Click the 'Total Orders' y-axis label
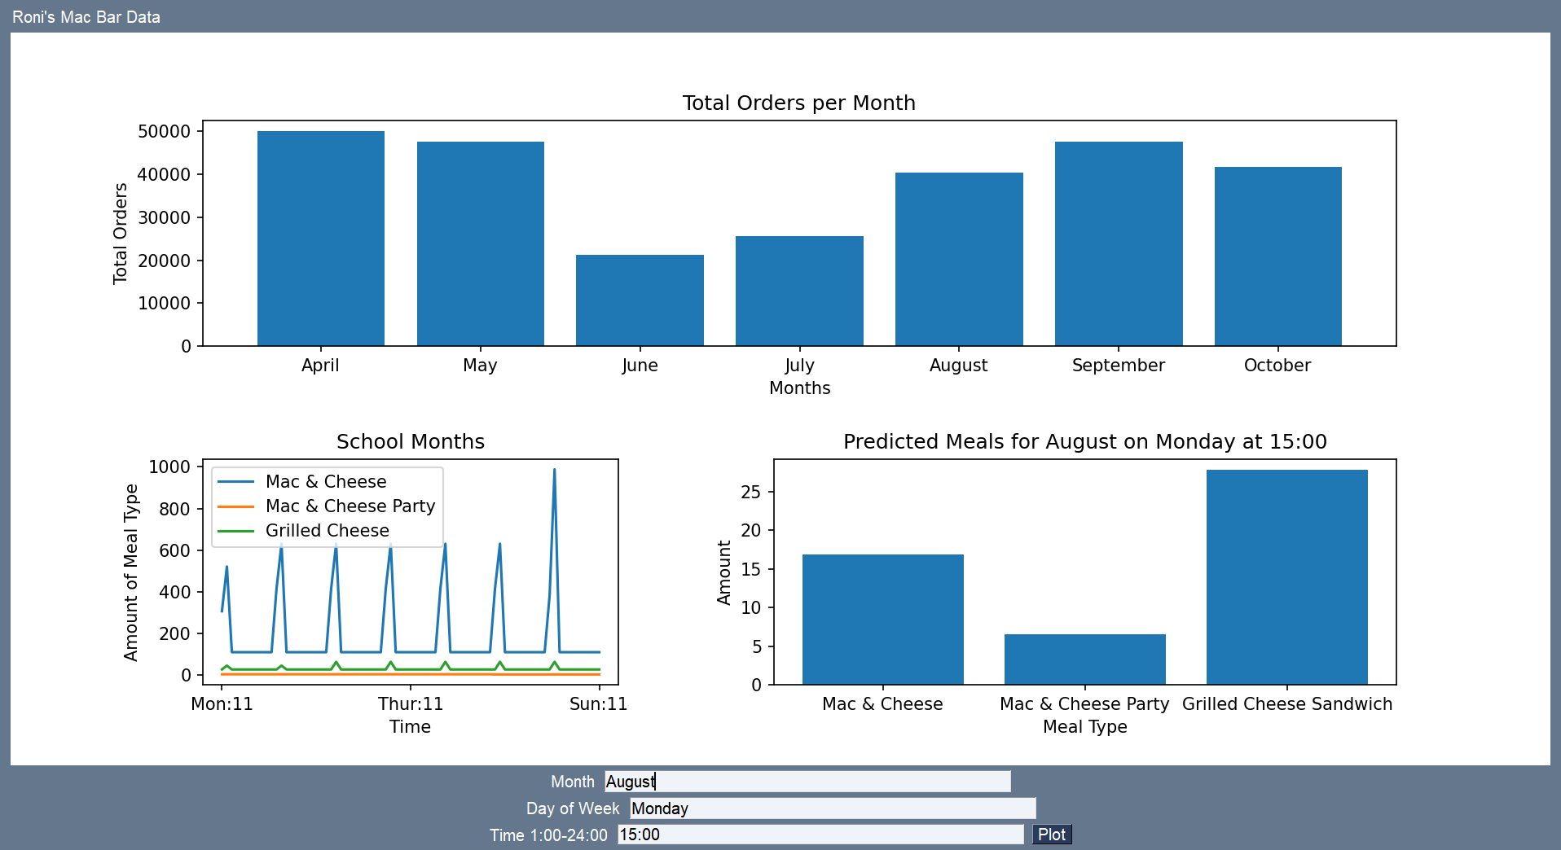 [x=121, y=234]
